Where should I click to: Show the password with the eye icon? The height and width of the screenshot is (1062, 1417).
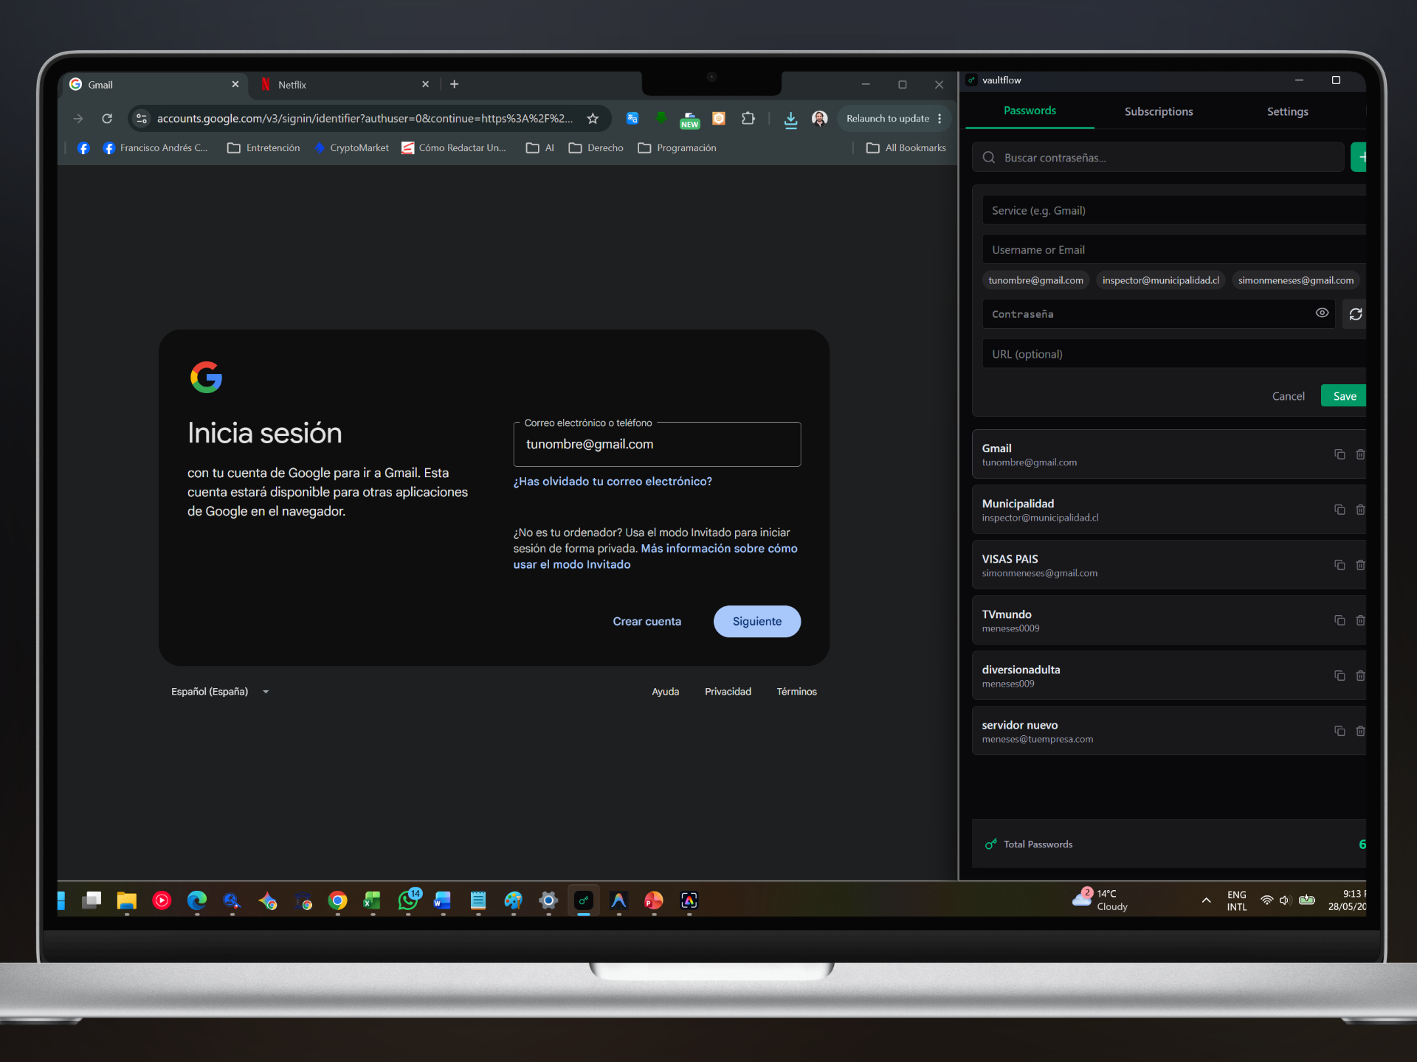[x=1322, y=313]
